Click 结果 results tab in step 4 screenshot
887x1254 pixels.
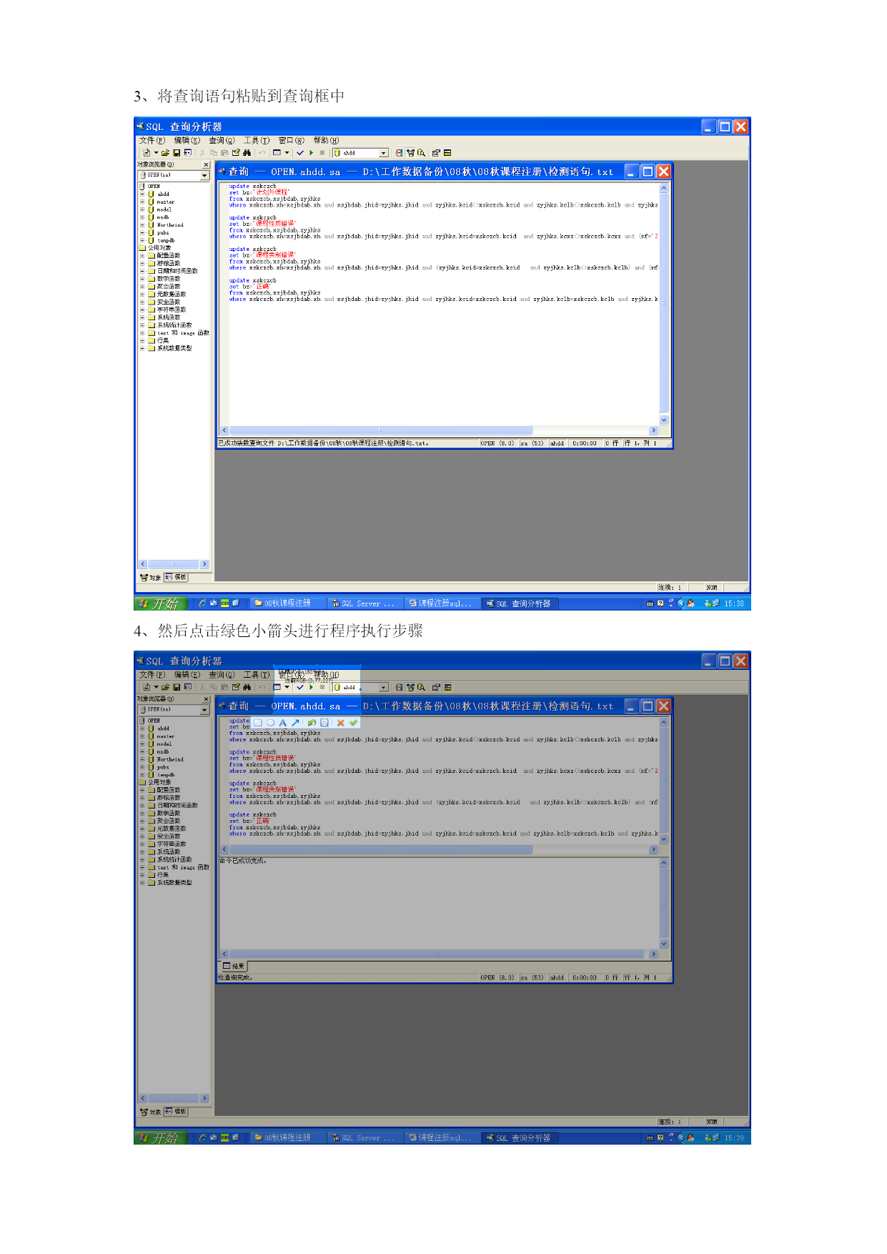[x=234, y=966]
